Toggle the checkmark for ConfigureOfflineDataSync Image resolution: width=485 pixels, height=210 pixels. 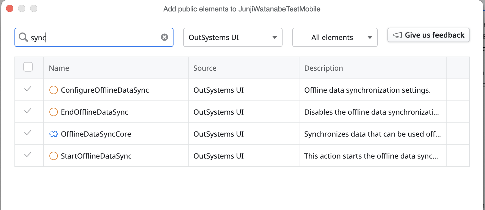(28, 89)
